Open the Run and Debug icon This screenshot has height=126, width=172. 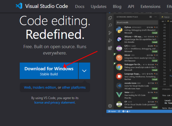pos(110,40)
